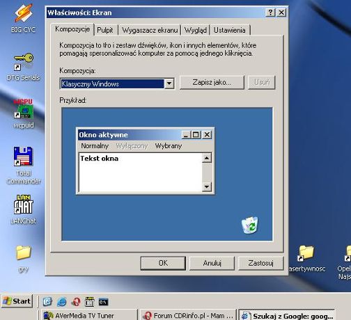Close the Właściwości: Ekran dialog
Screen dimensions: 351x320
click(281, 13)
